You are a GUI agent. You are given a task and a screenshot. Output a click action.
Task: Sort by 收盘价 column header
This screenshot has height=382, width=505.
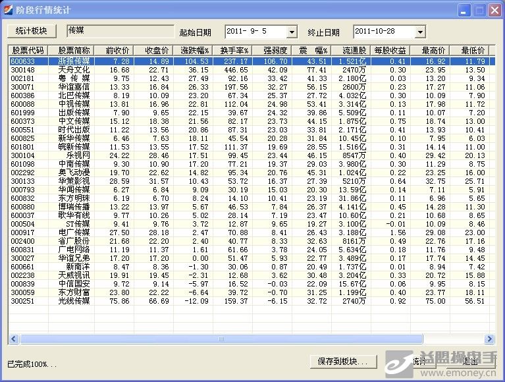(x=153, y=51)
